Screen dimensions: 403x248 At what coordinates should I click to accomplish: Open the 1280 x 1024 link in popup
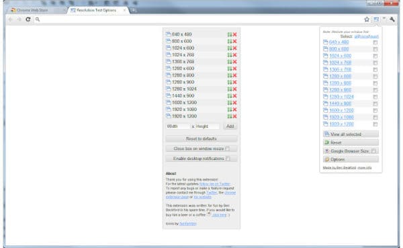click(341, 97)
